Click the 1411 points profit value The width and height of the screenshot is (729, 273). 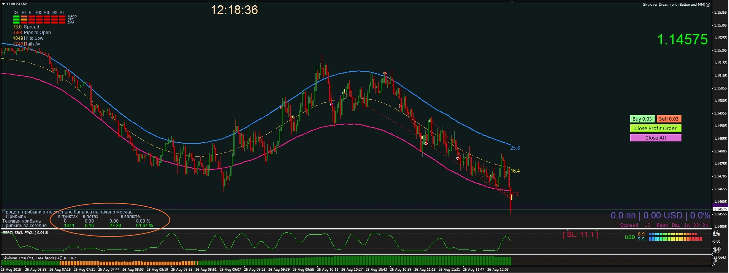coord(69,226)
